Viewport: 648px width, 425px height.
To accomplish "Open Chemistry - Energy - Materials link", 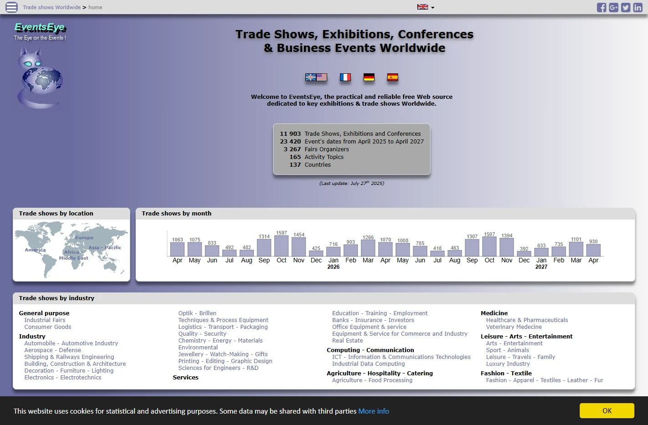I will pos(221,341).
